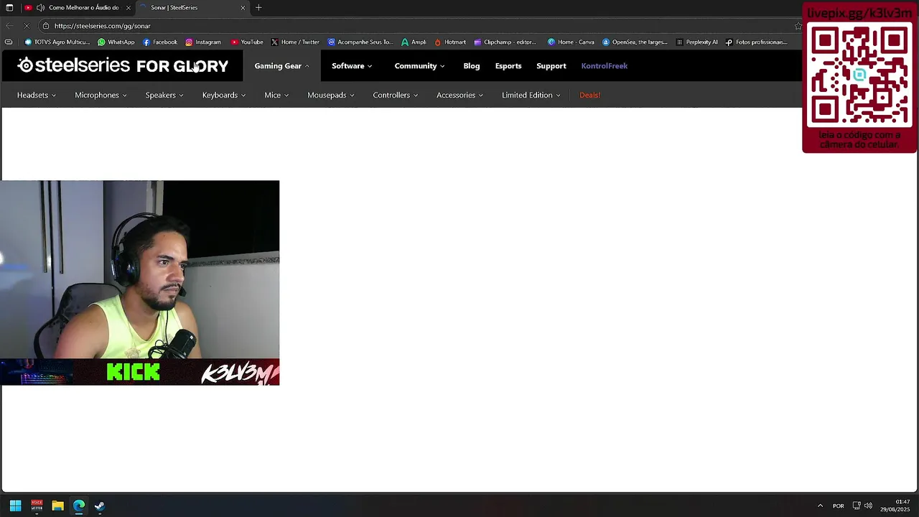Open a new browser tab
This screenshot has height=517, width=919.
258,8
